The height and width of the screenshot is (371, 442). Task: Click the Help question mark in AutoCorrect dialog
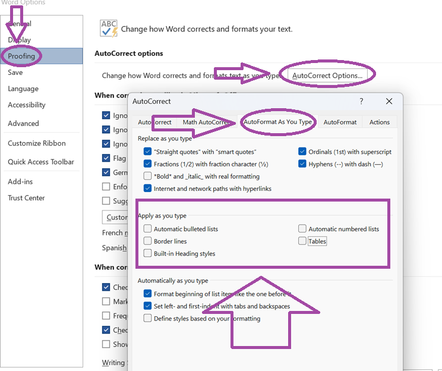tap(361, 101)
